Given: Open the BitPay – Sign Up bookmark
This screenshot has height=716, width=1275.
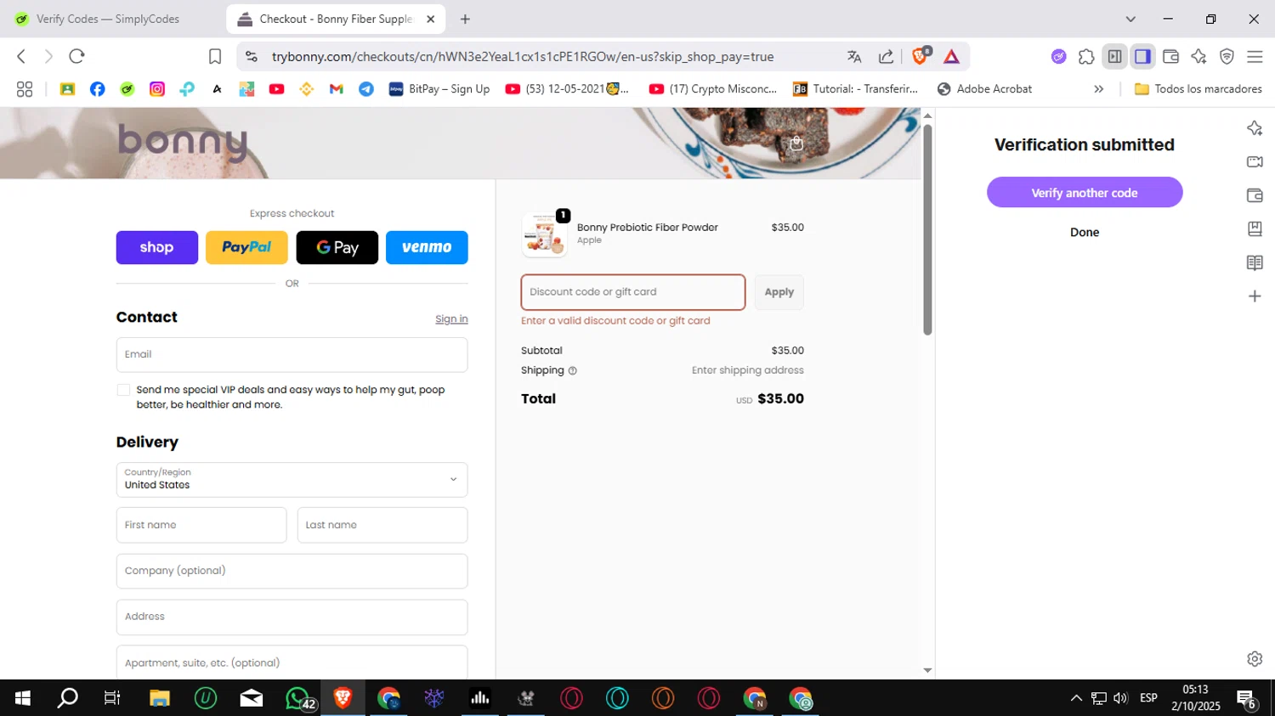Looking at the screenshot, I should click(439, 88).
